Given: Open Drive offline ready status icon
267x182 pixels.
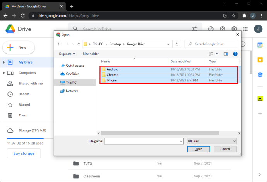Looking at the screenshot, I should point(211,29).
